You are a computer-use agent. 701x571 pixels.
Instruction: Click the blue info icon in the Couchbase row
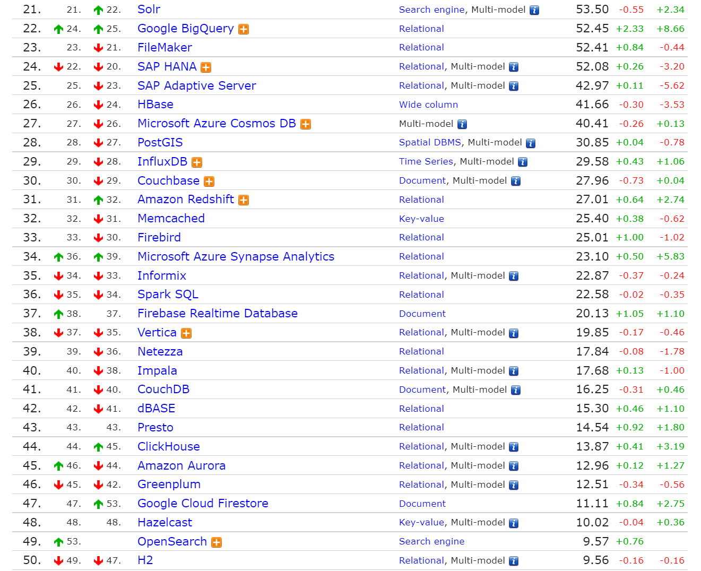(516, 181)
